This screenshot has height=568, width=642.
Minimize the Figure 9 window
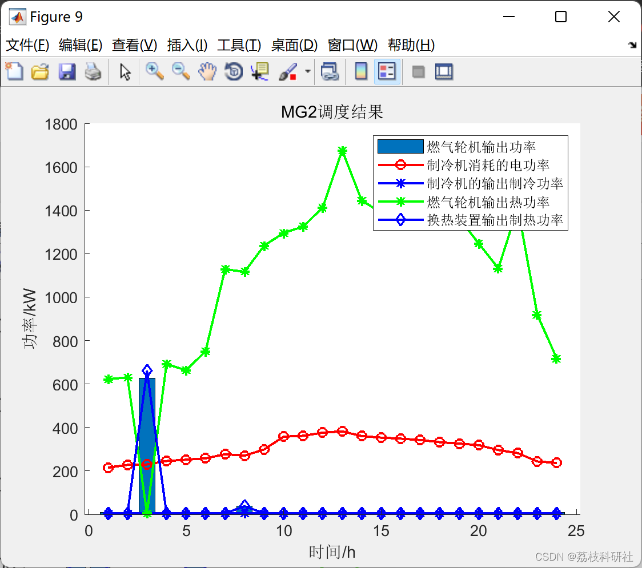coord(508,17)
